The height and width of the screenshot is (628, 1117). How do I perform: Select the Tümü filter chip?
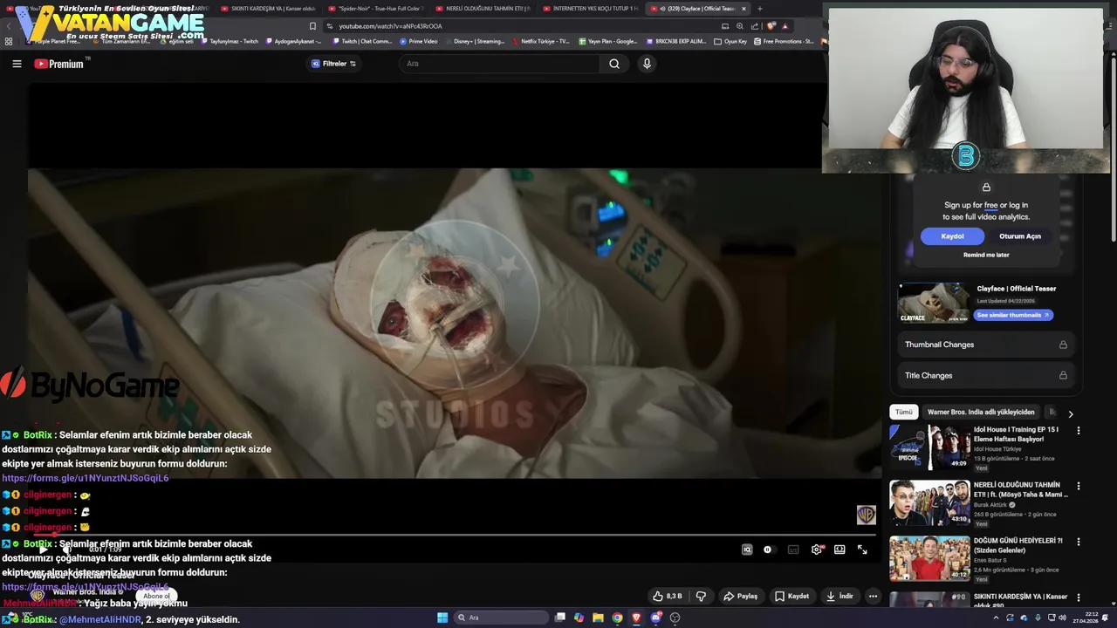pos(904,412)
